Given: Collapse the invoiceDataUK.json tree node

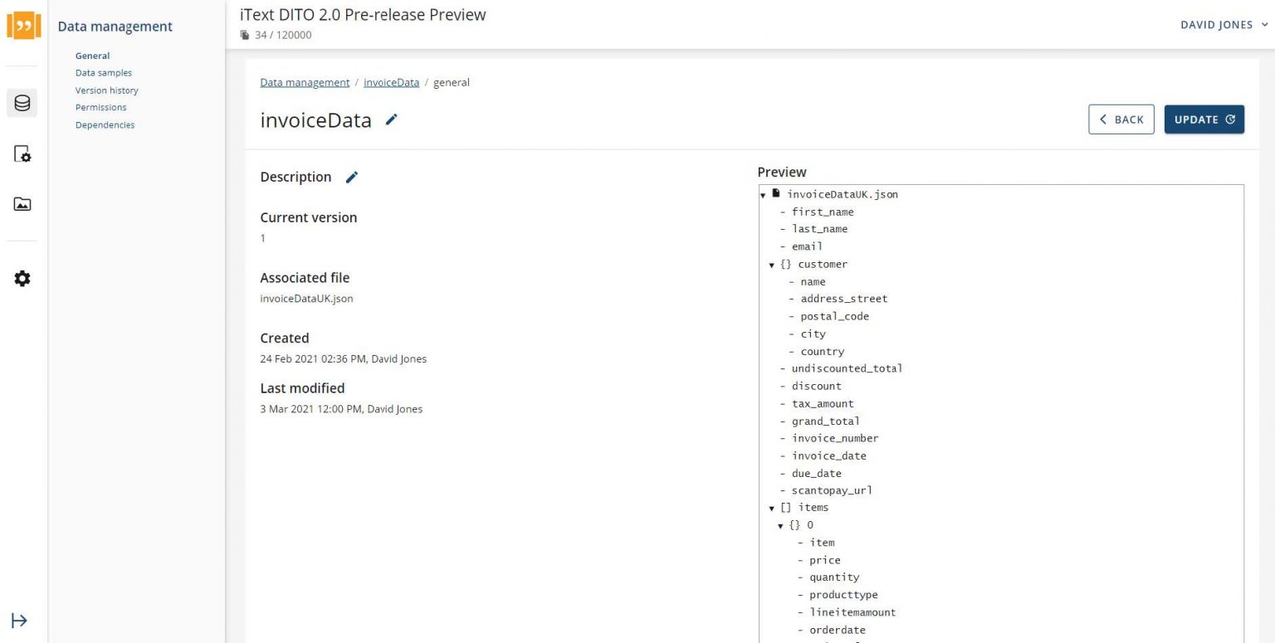Looking at the screenshot, I should (x=763, y=194).
